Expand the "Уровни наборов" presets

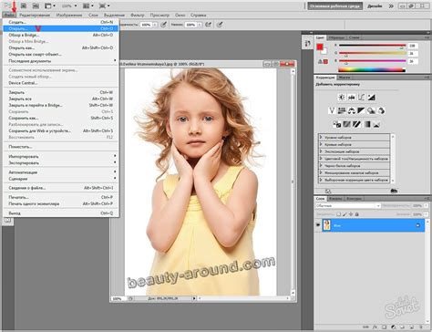tap(321, 137)
